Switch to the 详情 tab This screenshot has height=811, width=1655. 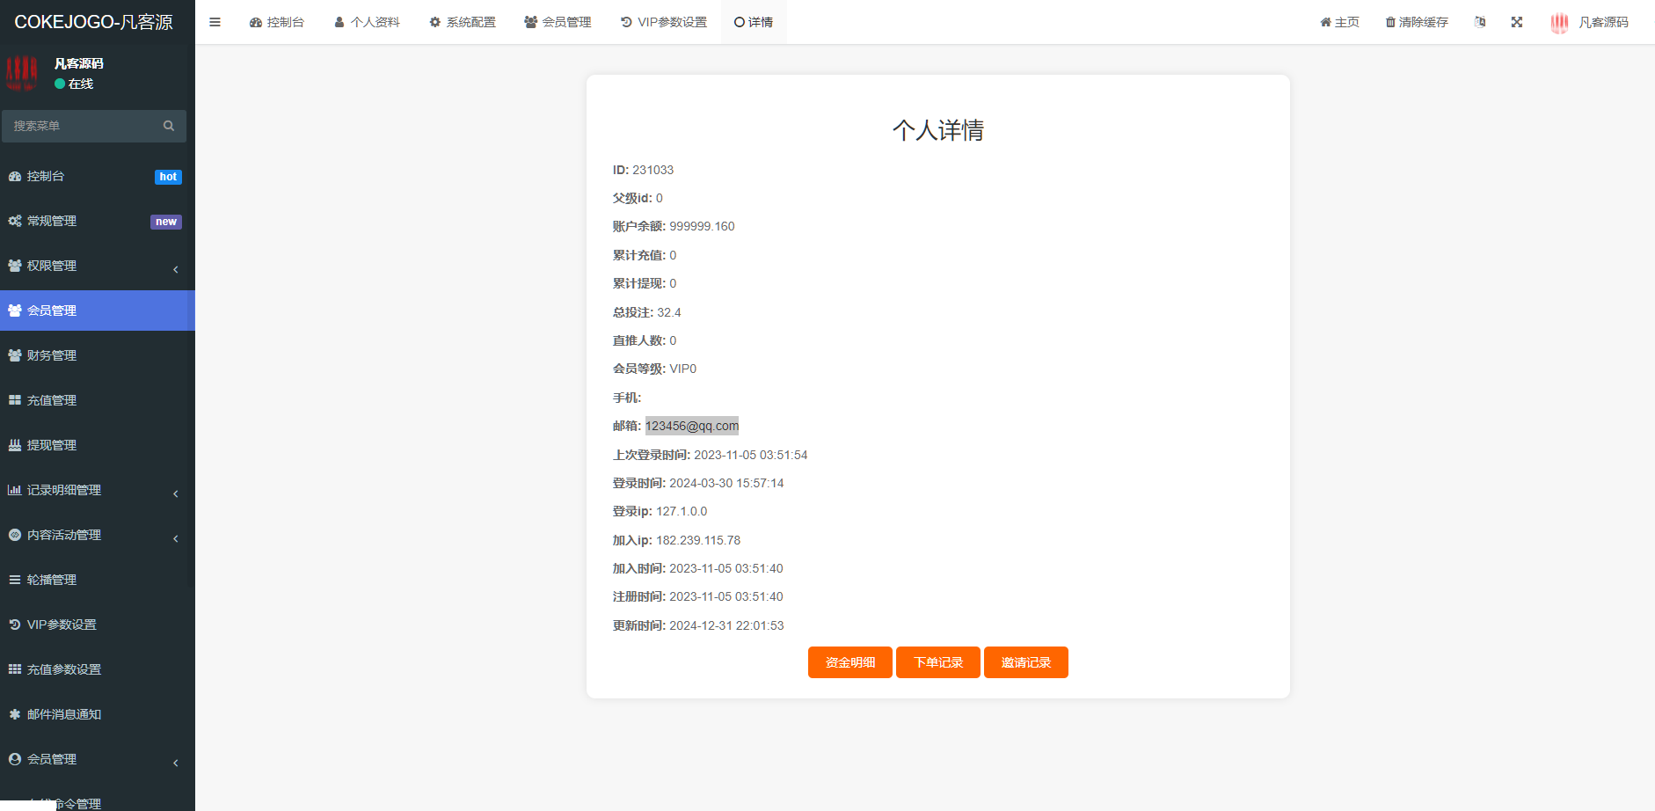click(x=753, y=21)
